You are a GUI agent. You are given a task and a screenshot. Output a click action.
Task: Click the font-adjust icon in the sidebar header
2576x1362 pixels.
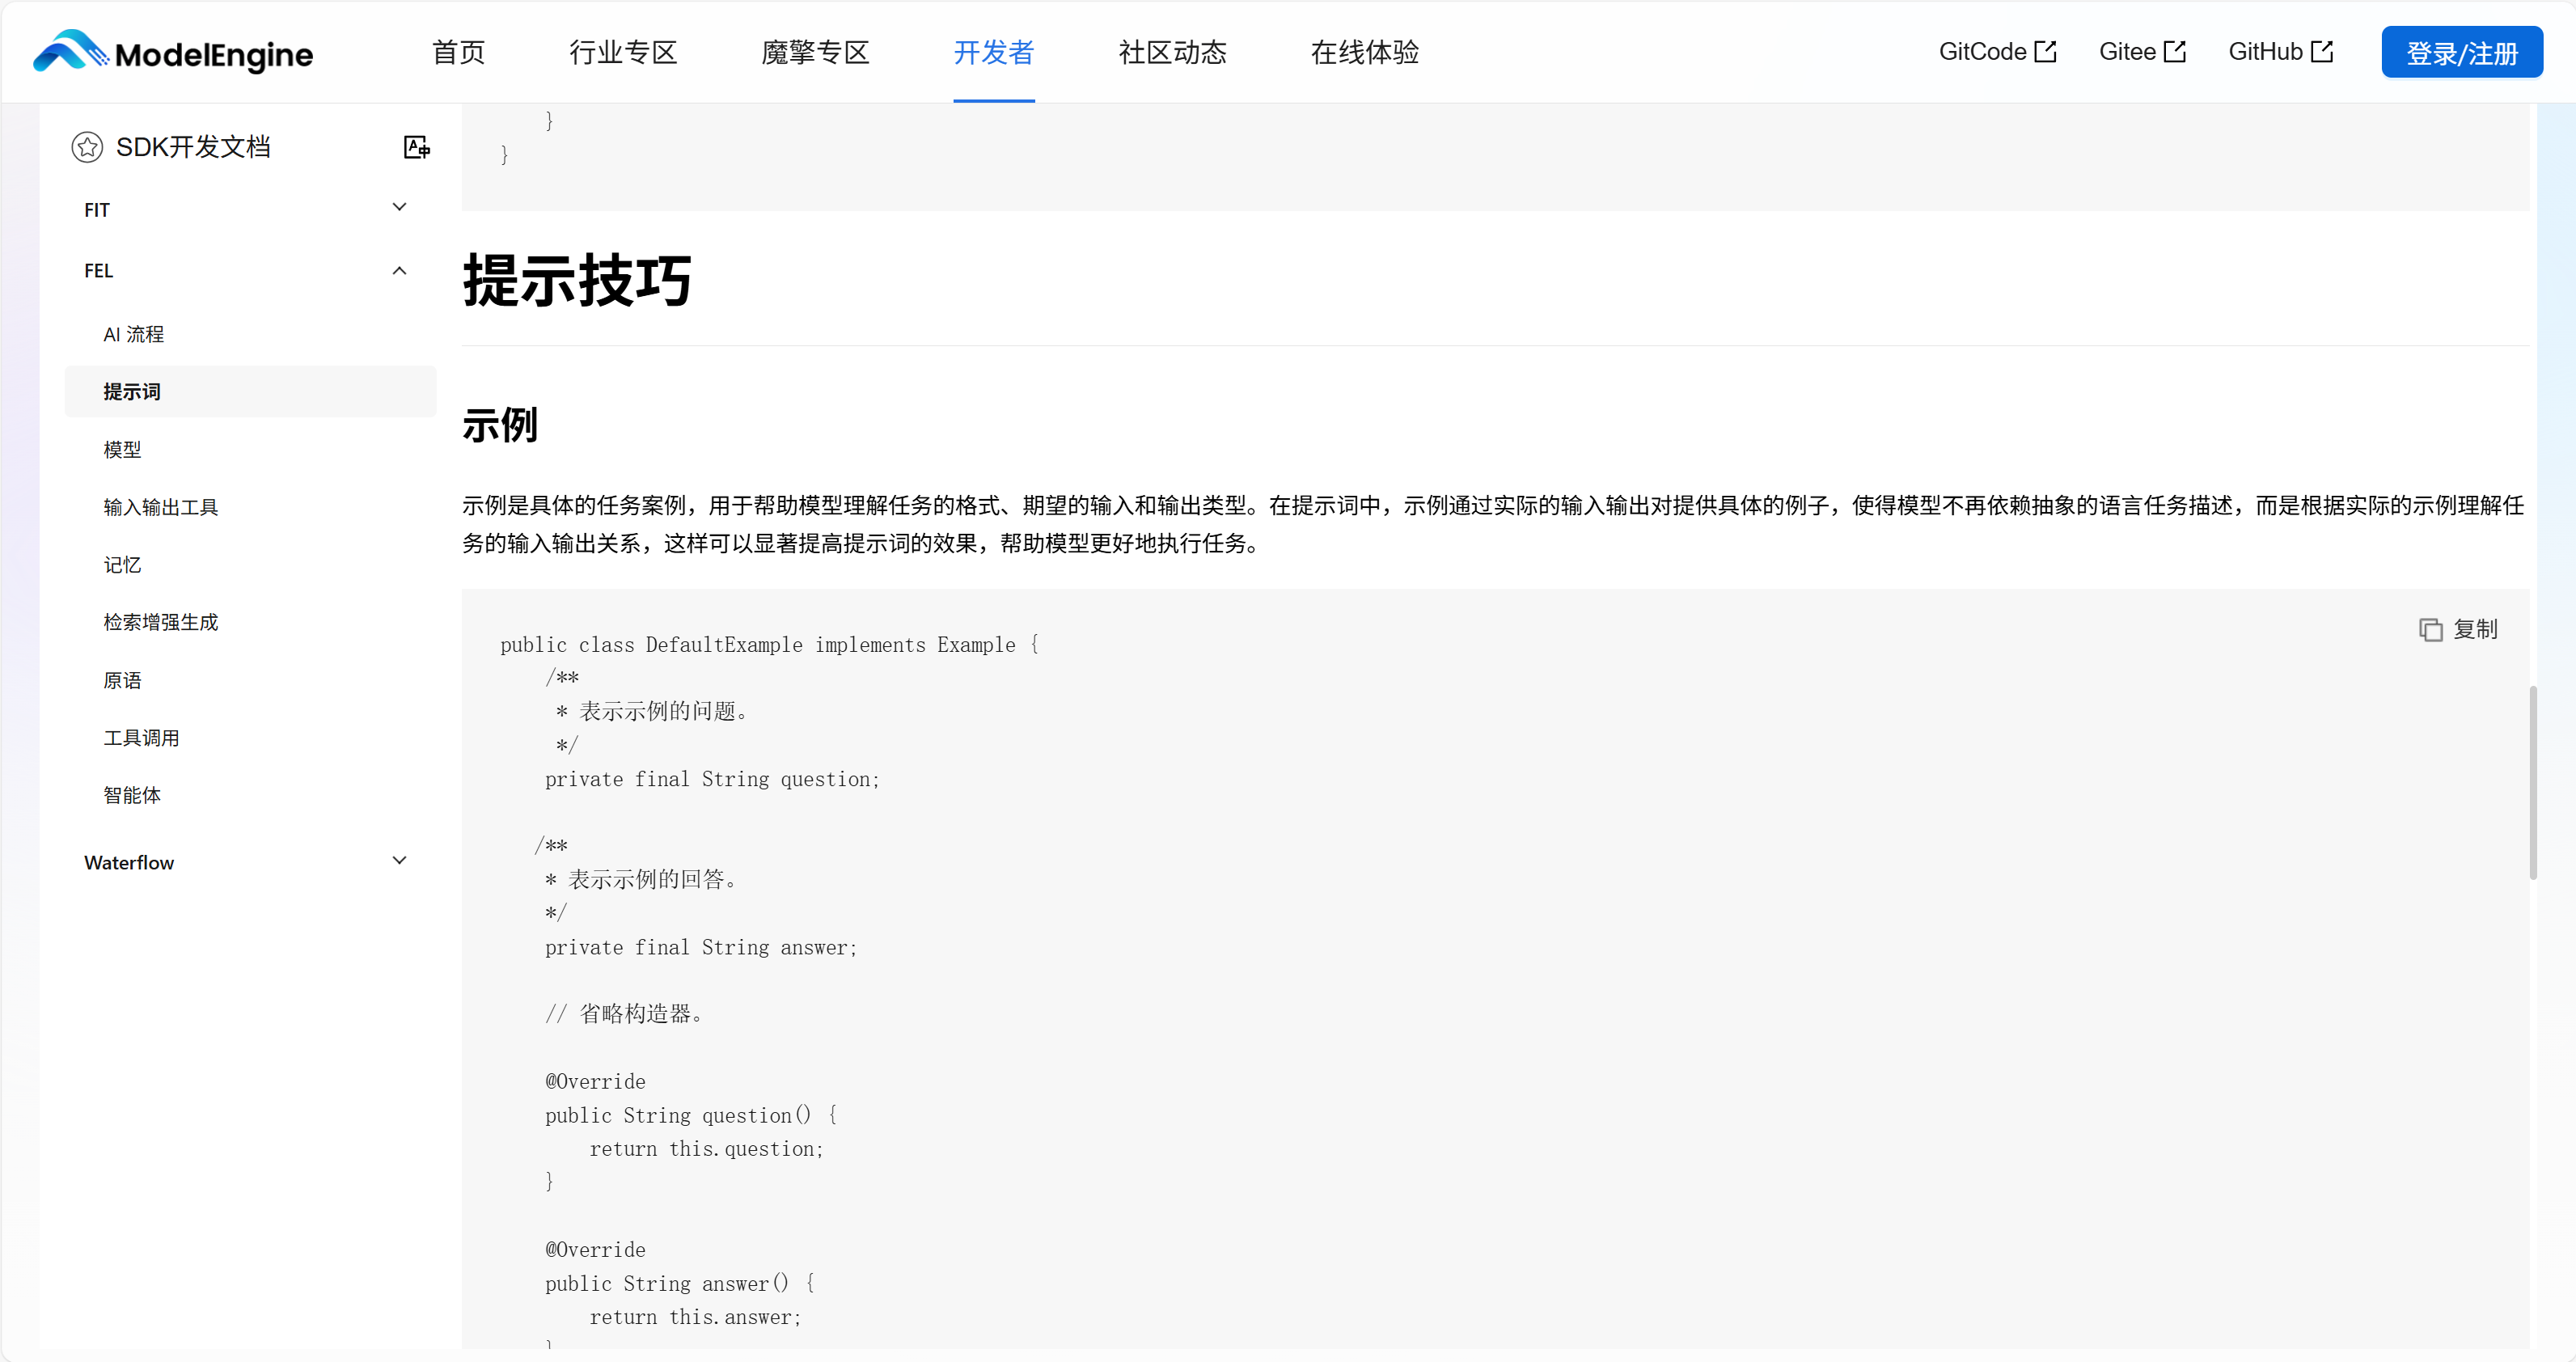click(x=416, y=146)
